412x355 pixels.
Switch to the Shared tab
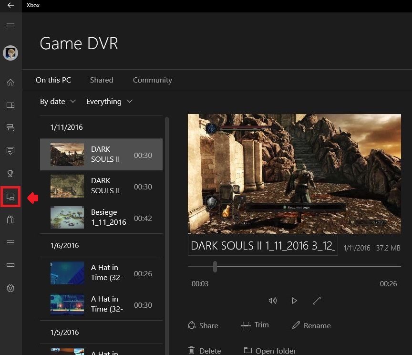pos(102,80)
